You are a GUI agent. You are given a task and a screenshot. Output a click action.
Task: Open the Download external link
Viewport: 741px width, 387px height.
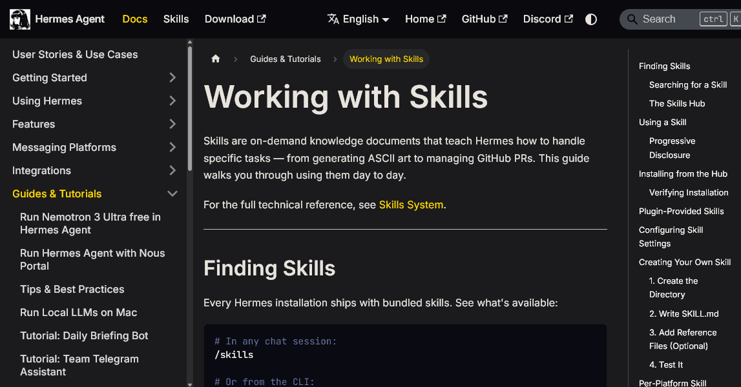pyautogui.click(x=235, y=19)
